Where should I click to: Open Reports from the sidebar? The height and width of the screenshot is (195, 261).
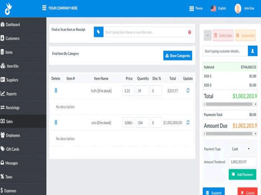pos(11,94)
